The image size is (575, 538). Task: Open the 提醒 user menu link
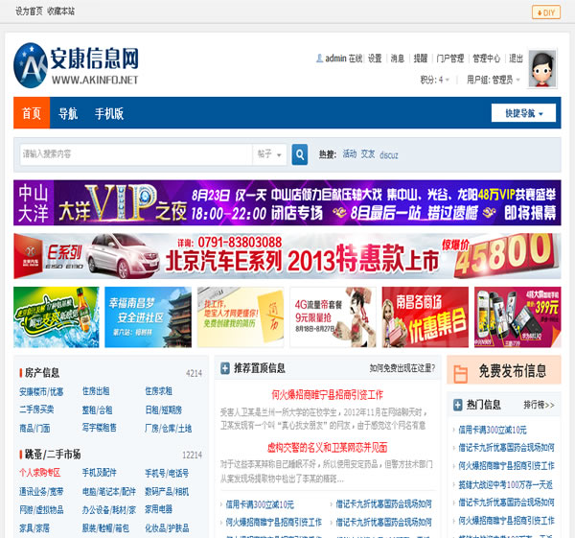coord(421,58)
